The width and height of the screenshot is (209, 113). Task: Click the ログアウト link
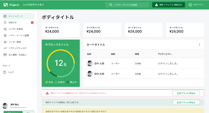pyautogui.click(x=196, y=5)
